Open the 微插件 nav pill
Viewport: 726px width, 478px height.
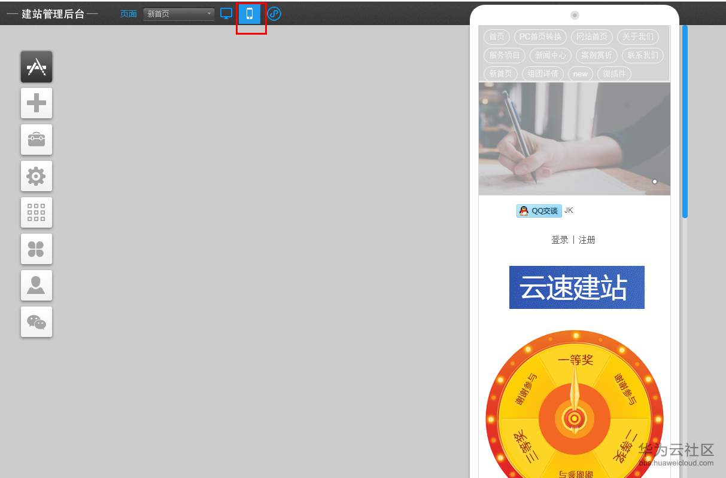click(x=615, y=73)
